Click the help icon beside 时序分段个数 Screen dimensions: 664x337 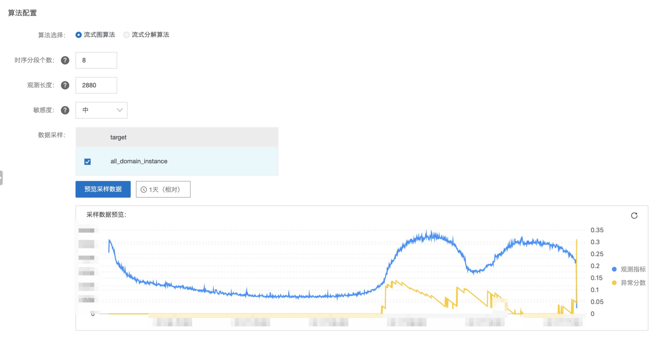pyautogui.click(x=65, y=61)
